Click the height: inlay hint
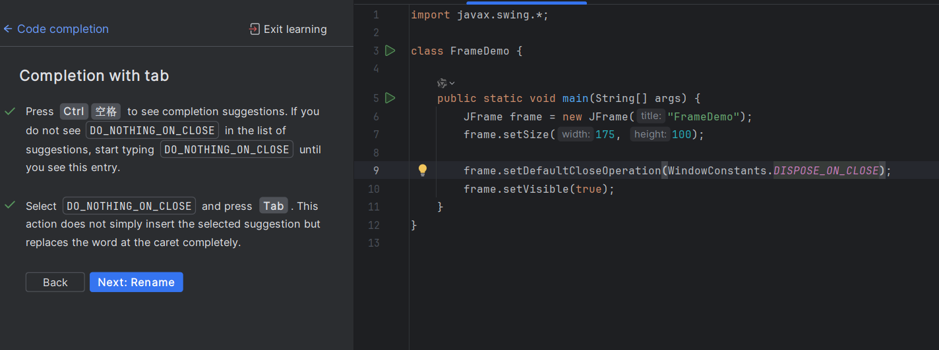This screenshot has width=939, height=350. coord(650,134)
